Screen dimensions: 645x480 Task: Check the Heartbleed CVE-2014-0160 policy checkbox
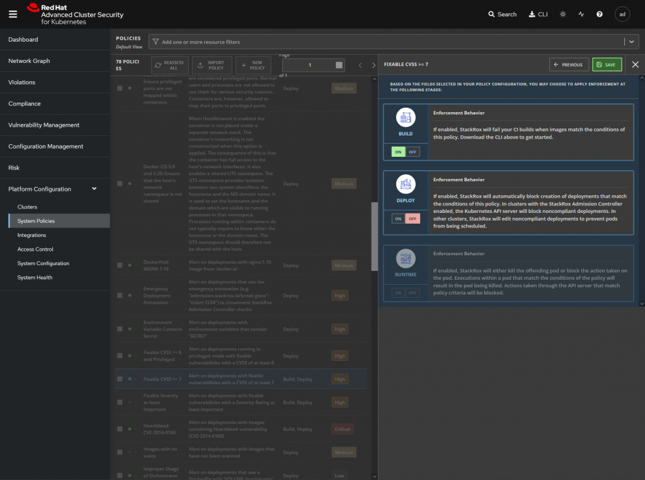[120, 428]
